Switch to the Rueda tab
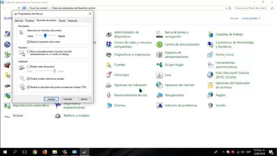This screenshot has height=156, width=277. (x=62, y=21)
